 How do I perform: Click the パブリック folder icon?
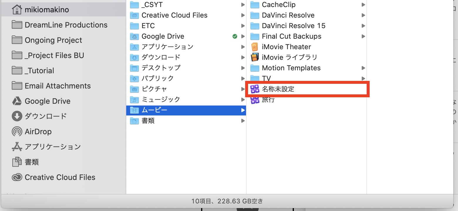(134, 79)
